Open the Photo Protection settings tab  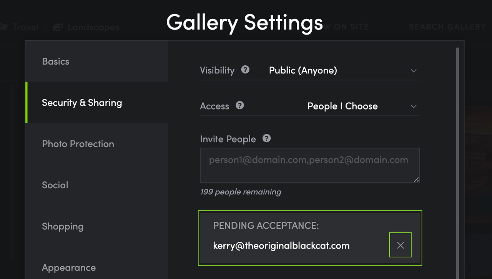(78, 144)
